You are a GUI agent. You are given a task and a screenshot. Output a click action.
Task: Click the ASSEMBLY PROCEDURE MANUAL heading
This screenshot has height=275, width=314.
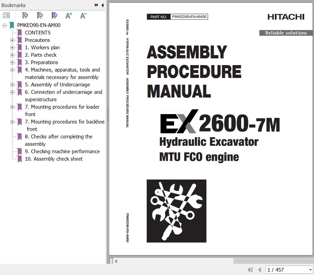(194, 71)
